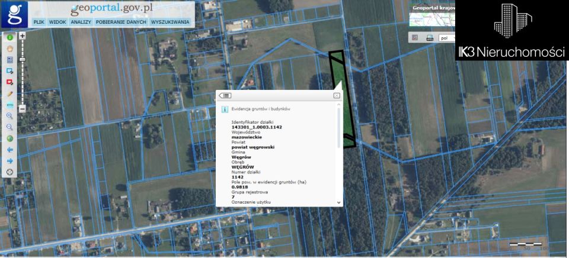Click the popup scroll-down arrow
Screen dimensions: 569x258
[x=339, y=202]
